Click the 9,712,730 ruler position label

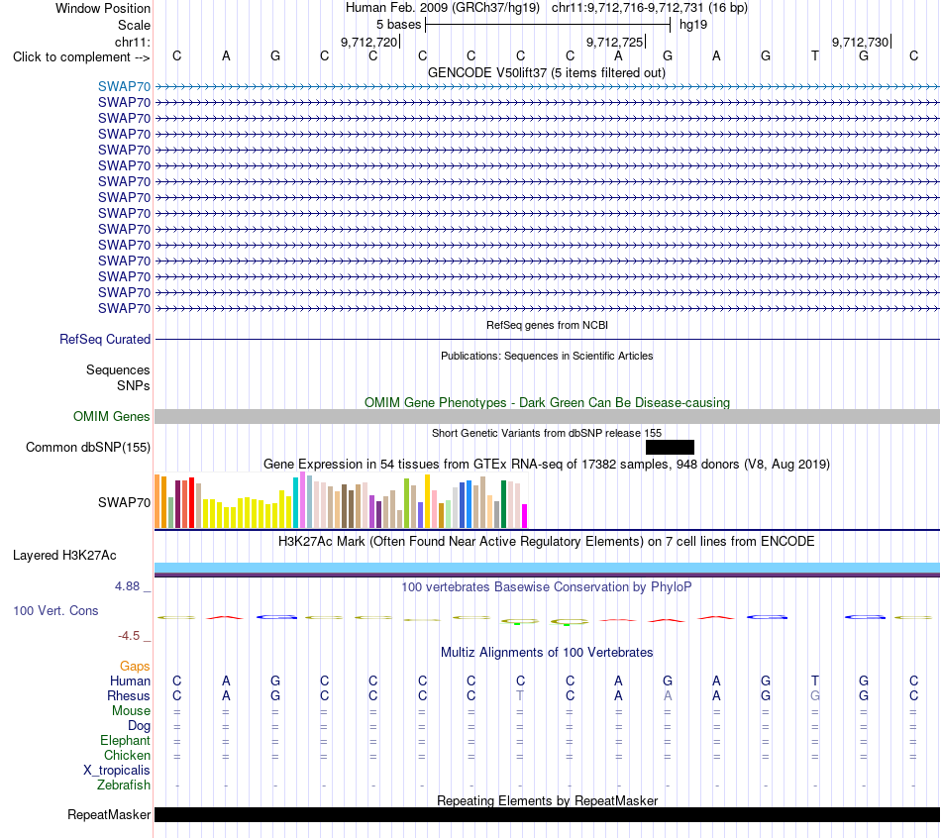(860, 42)
